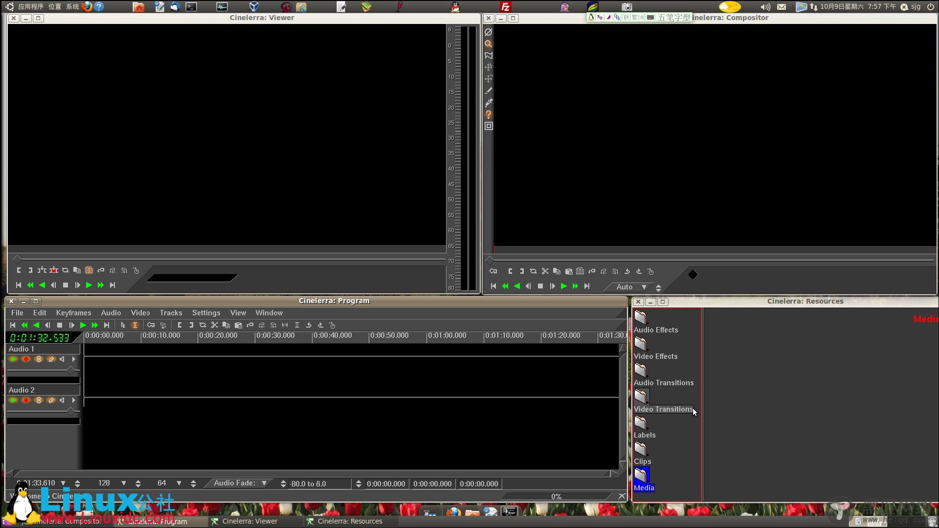Adjust the Audio 1 pan slider handle
This screenshot has height=528, width=939.
(x=70, y=371)
